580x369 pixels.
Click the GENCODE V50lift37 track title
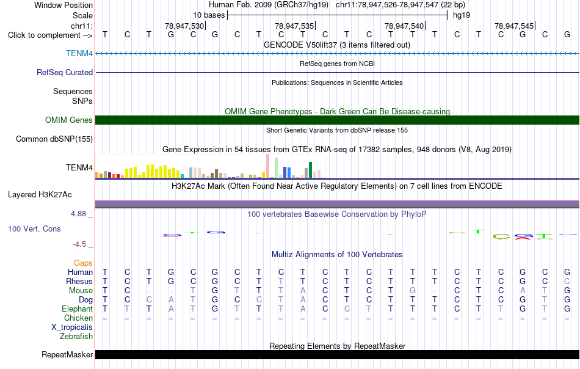point(337,45)
